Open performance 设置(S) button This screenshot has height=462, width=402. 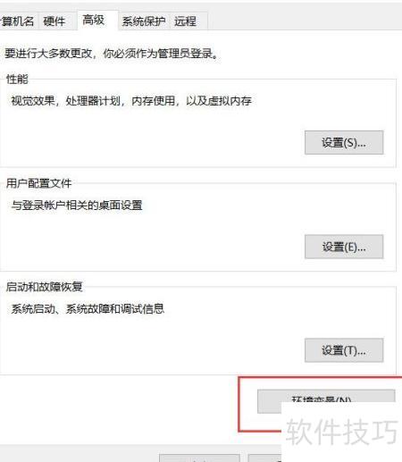point(344,143)
